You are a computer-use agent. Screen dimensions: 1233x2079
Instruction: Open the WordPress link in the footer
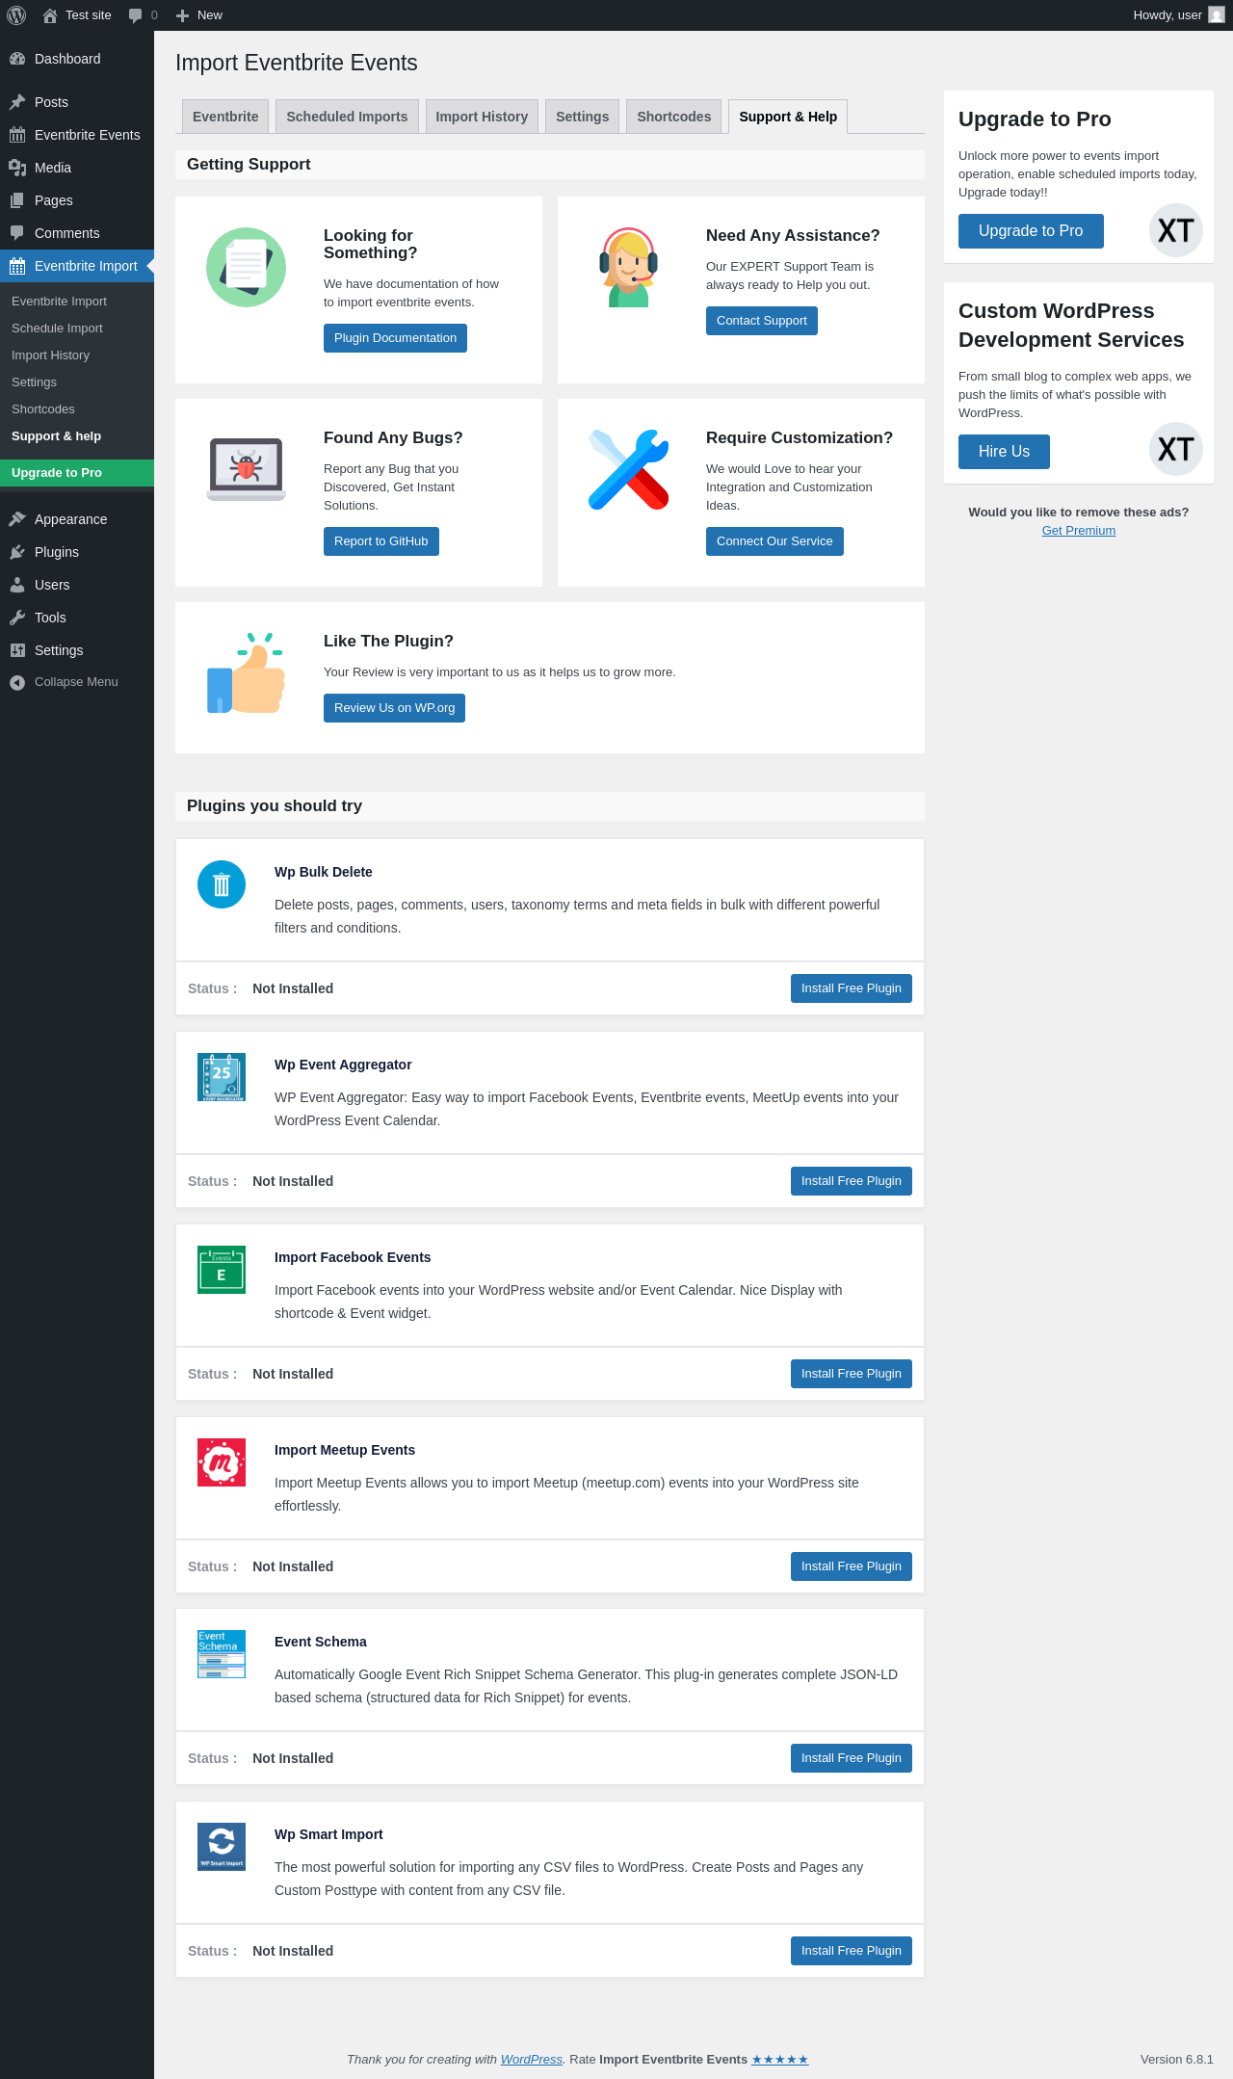pos(532,2060)
